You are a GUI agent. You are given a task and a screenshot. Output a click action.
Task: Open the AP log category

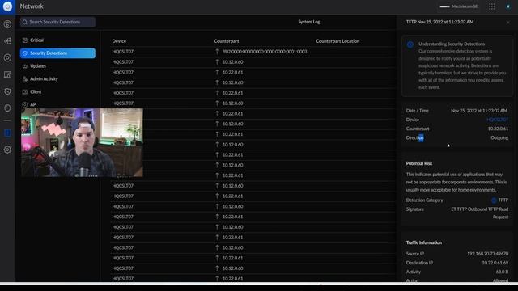click(x=57, y=104)
